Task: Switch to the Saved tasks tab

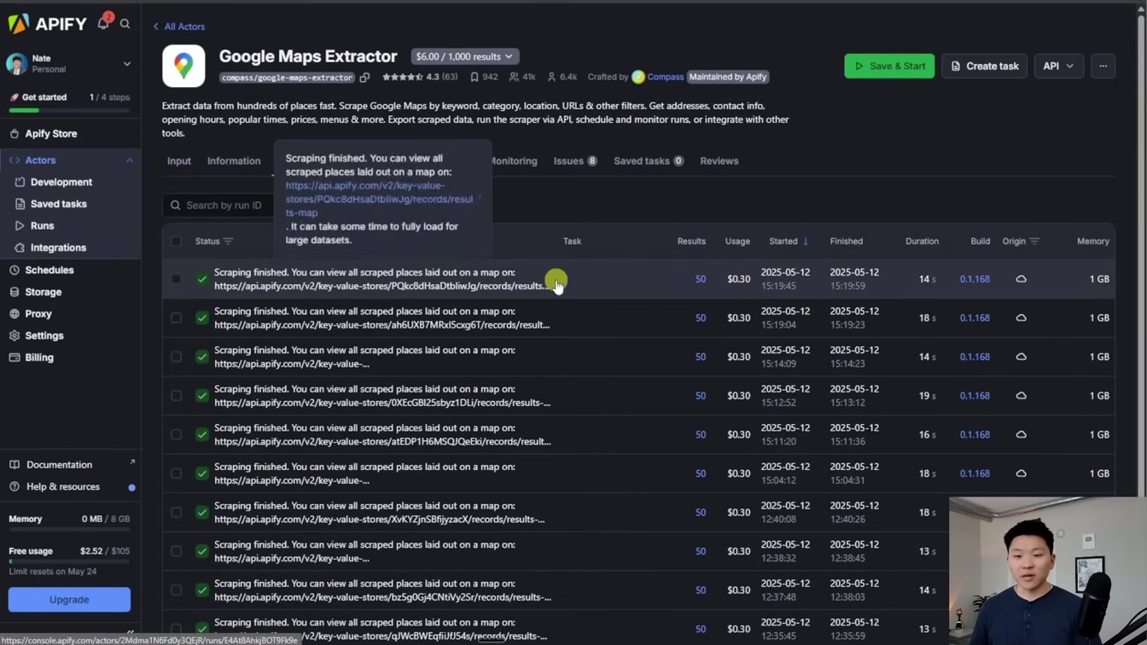Action: point(649,161)
